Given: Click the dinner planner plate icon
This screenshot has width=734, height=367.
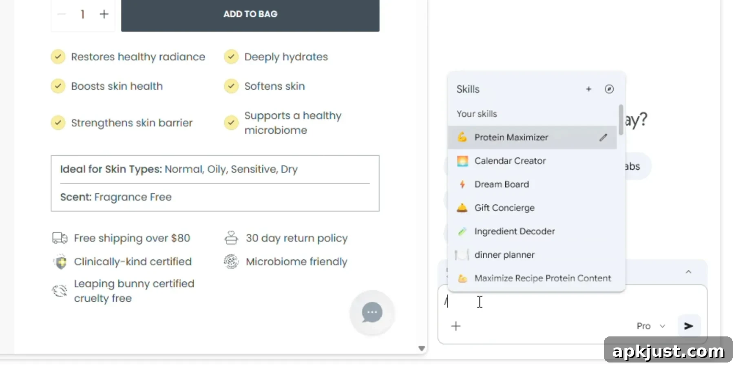Looking at the screenshot, I should coord(462,255).
